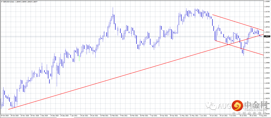Click the 22 Feb 2021 date label
The image size is (271, 118).
[x=114, y=116]
